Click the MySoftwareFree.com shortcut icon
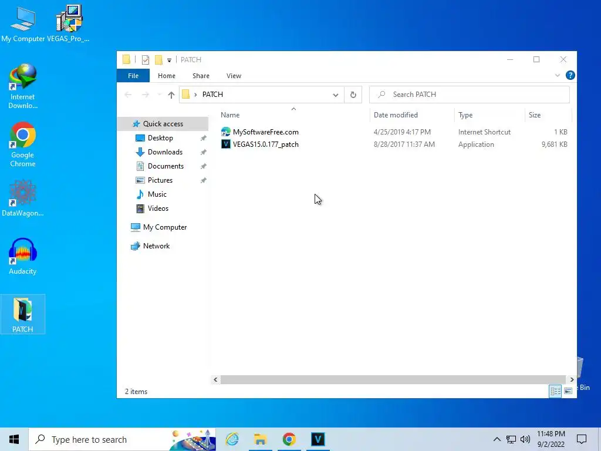 click(226, 132)
